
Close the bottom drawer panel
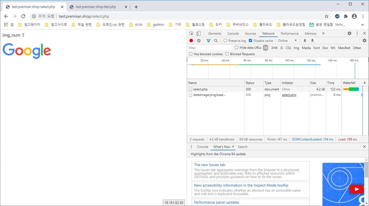(364, 147)
